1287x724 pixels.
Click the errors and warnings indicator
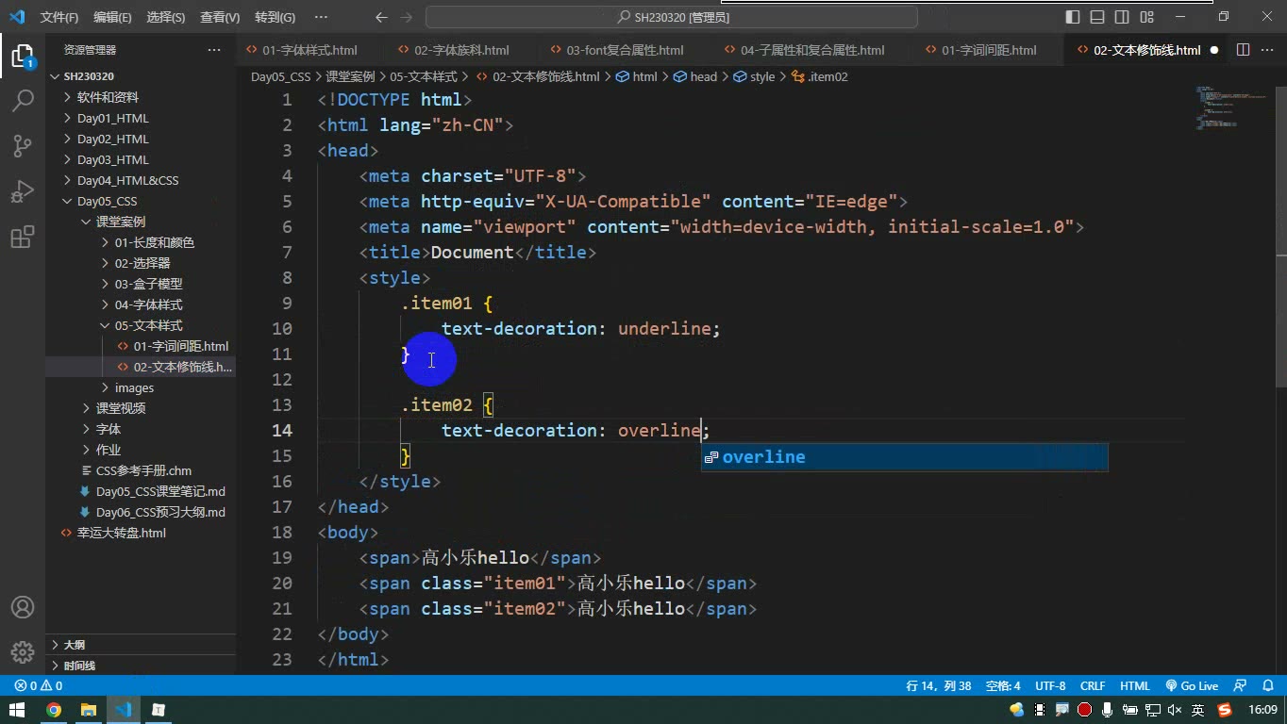pos(39,686)
